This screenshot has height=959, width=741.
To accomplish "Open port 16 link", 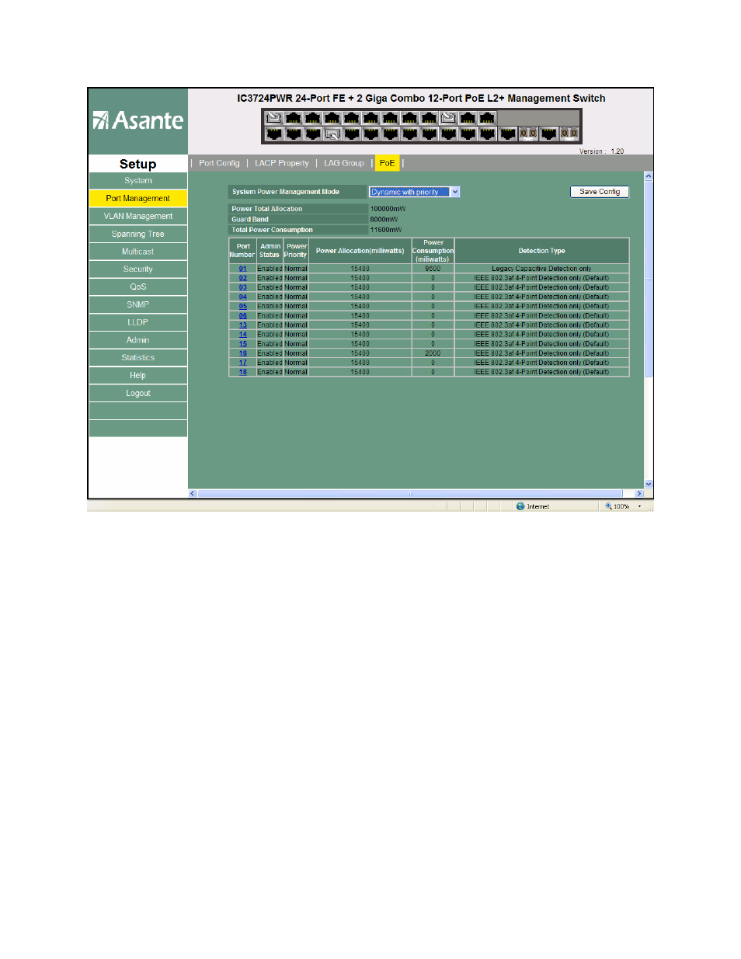I will coord(243,353).
